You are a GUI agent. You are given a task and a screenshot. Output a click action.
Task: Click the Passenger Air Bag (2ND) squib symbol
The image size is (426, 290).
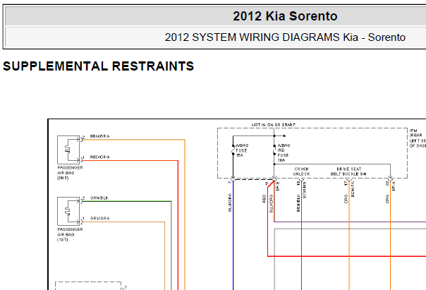[x=68, y=150]
